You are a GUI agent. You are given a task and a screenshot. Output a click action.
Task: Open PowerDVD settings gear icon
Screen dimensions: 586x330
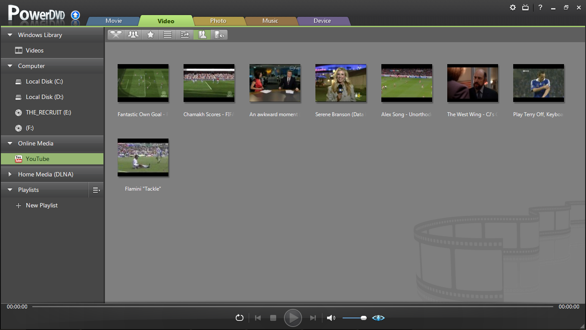click(513, 7)
